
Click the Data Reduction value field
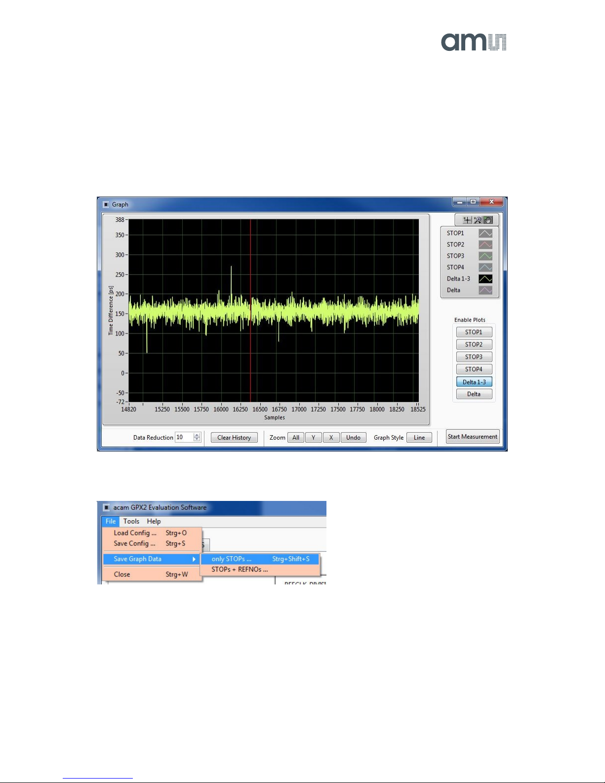(x=184, y=437)
